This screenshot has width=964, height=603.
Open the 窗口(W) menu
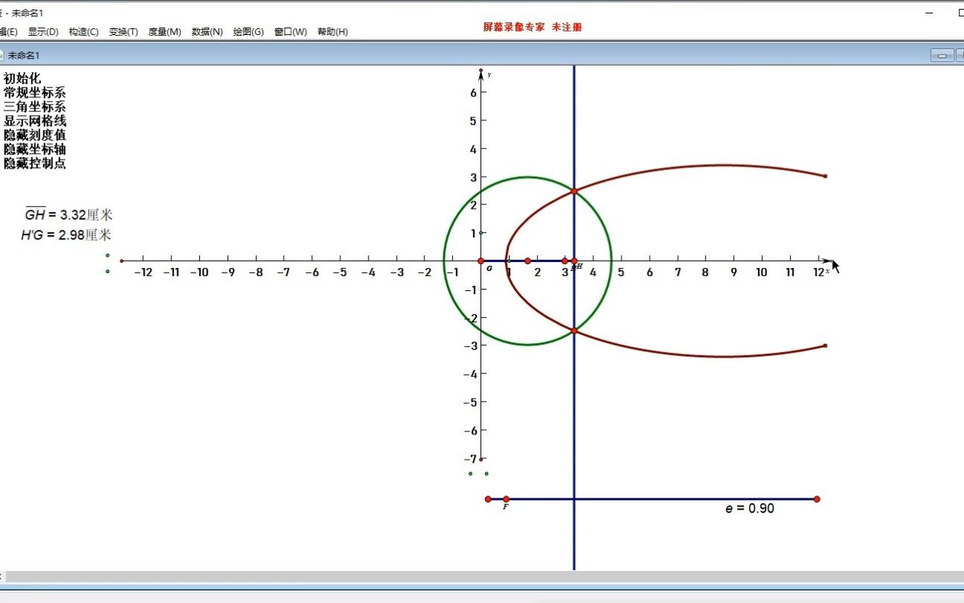(290, 32)
